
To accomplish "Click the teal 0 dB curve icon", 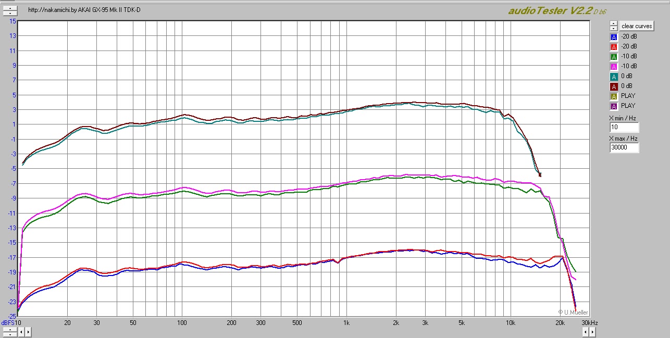I will pos(613,77).
